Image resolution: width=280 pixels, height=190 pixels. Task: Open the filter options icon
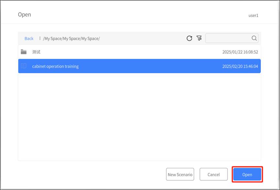[199, 38]
